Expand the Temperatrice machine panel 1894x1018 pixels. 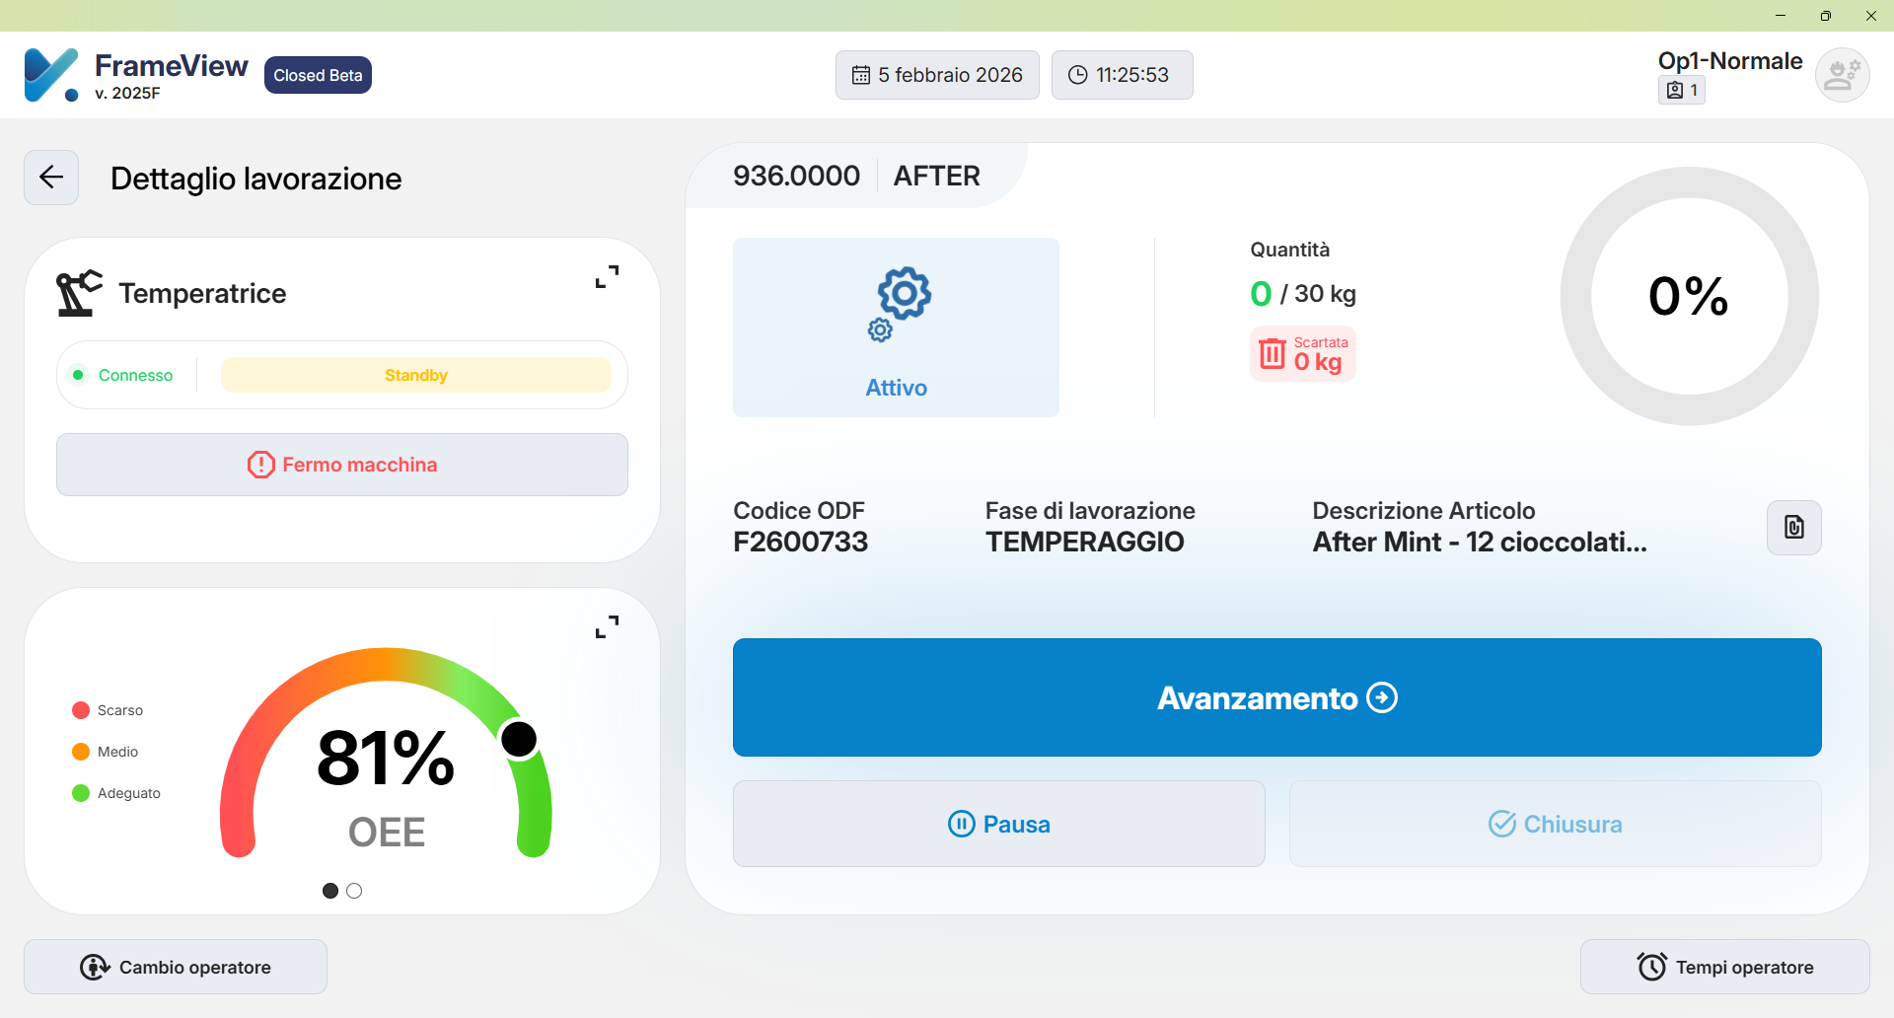point(608,277)
